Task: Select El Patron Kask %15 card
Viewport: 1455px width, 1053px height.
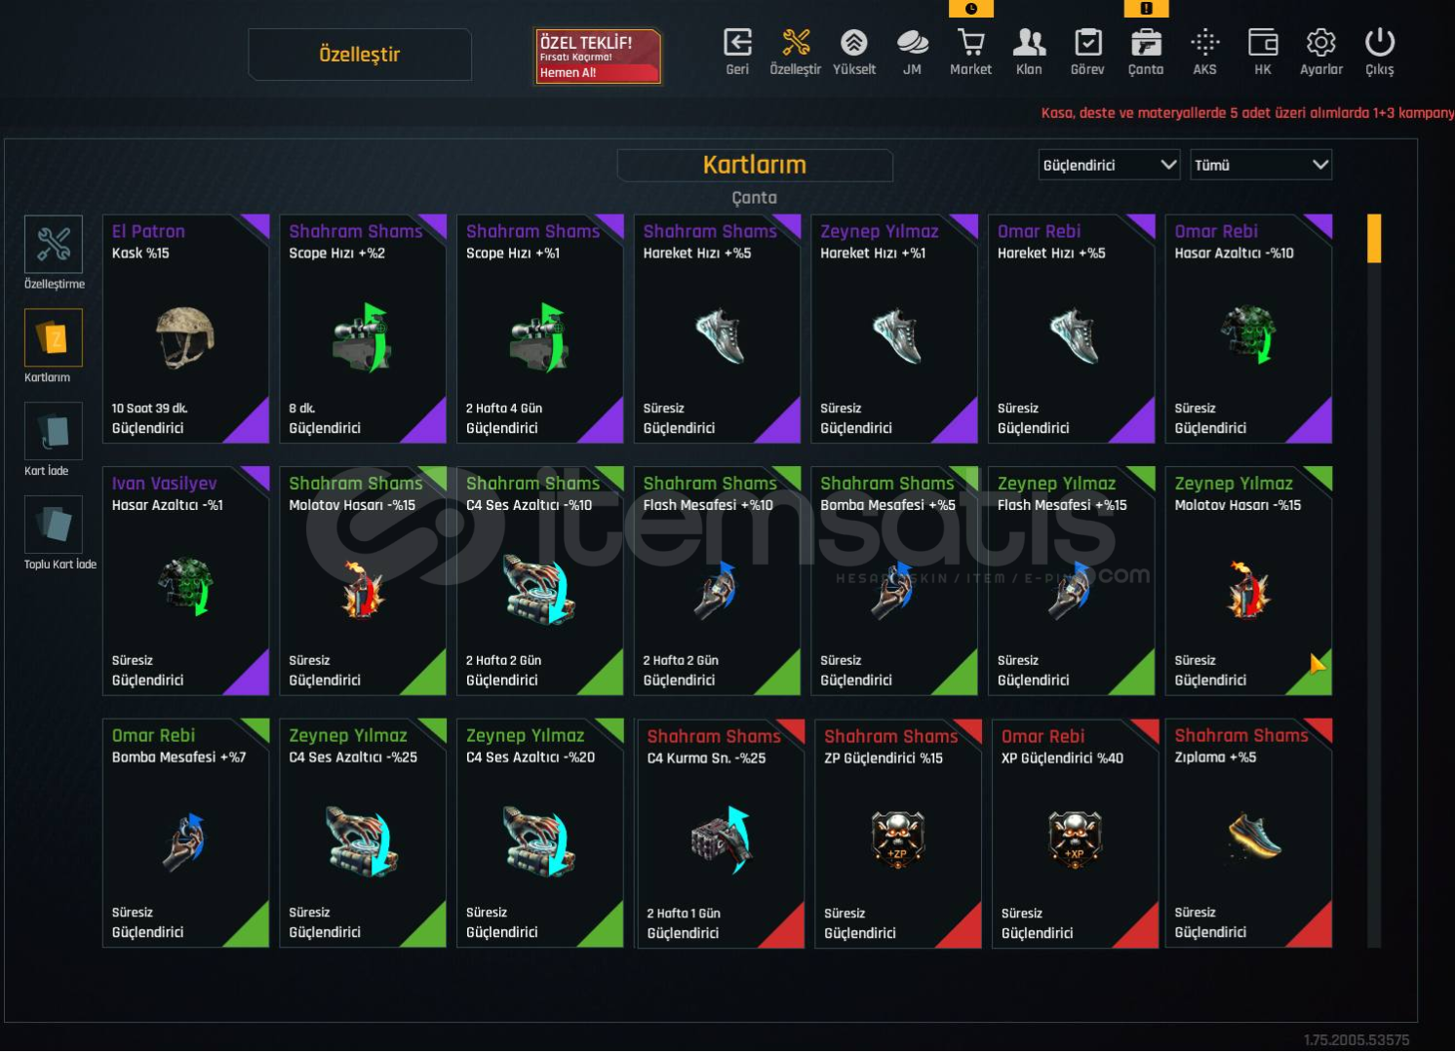Action: tap(185, 329)
